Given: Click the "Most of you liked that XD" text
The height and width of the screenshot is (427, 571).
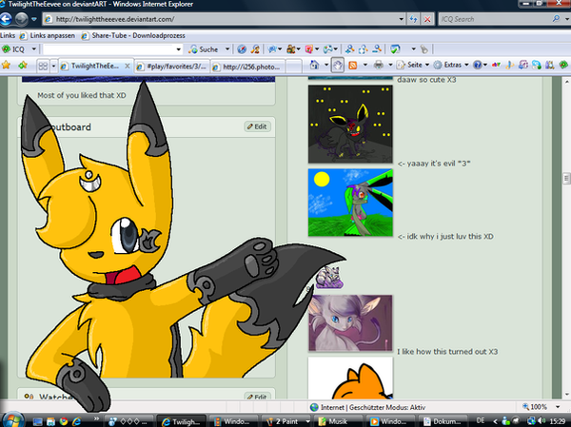Looking at the screenshot, I should (x=82, y=95).
